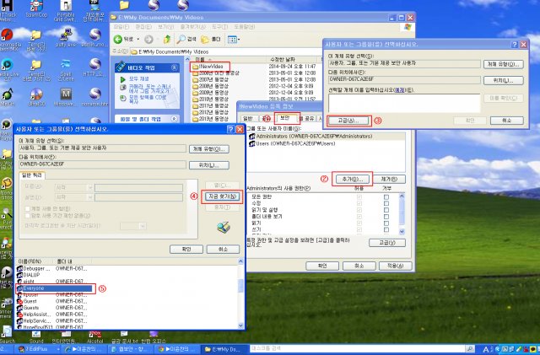
Task: Click the Forward arrow in Explorer toolbar
Action: coord(148,40)
